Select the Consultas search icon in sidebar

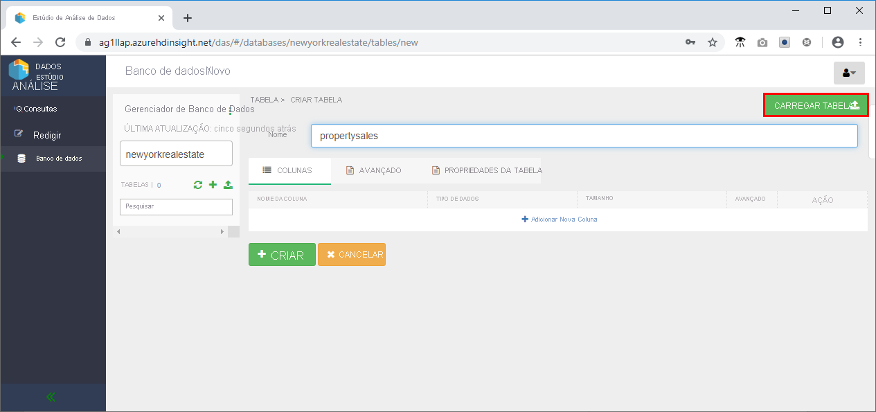pos(16,109)
